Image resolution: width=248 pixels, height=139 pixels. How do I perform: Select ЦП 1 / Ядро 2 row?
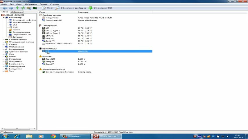pos(96,33)
